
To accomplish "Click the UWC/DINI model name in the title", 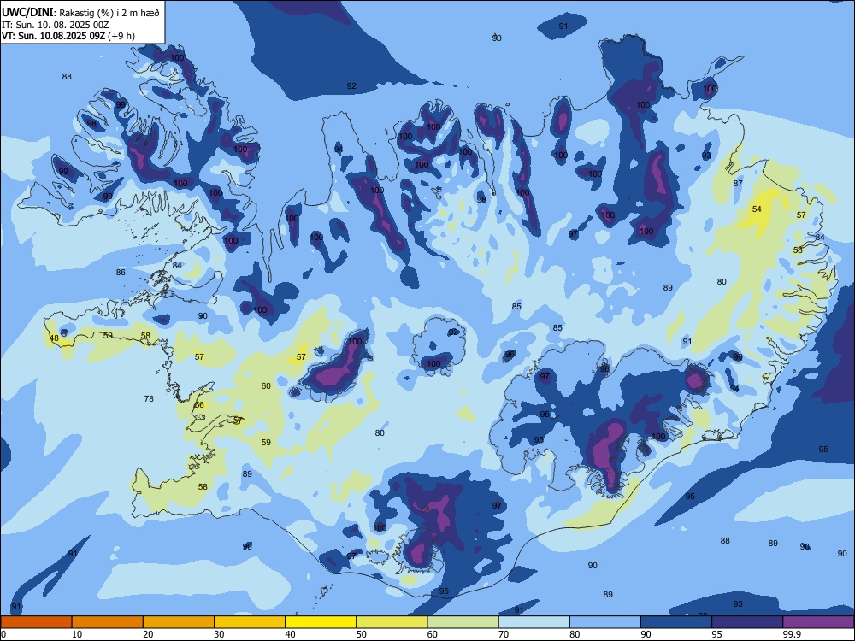I will point(27,13).
